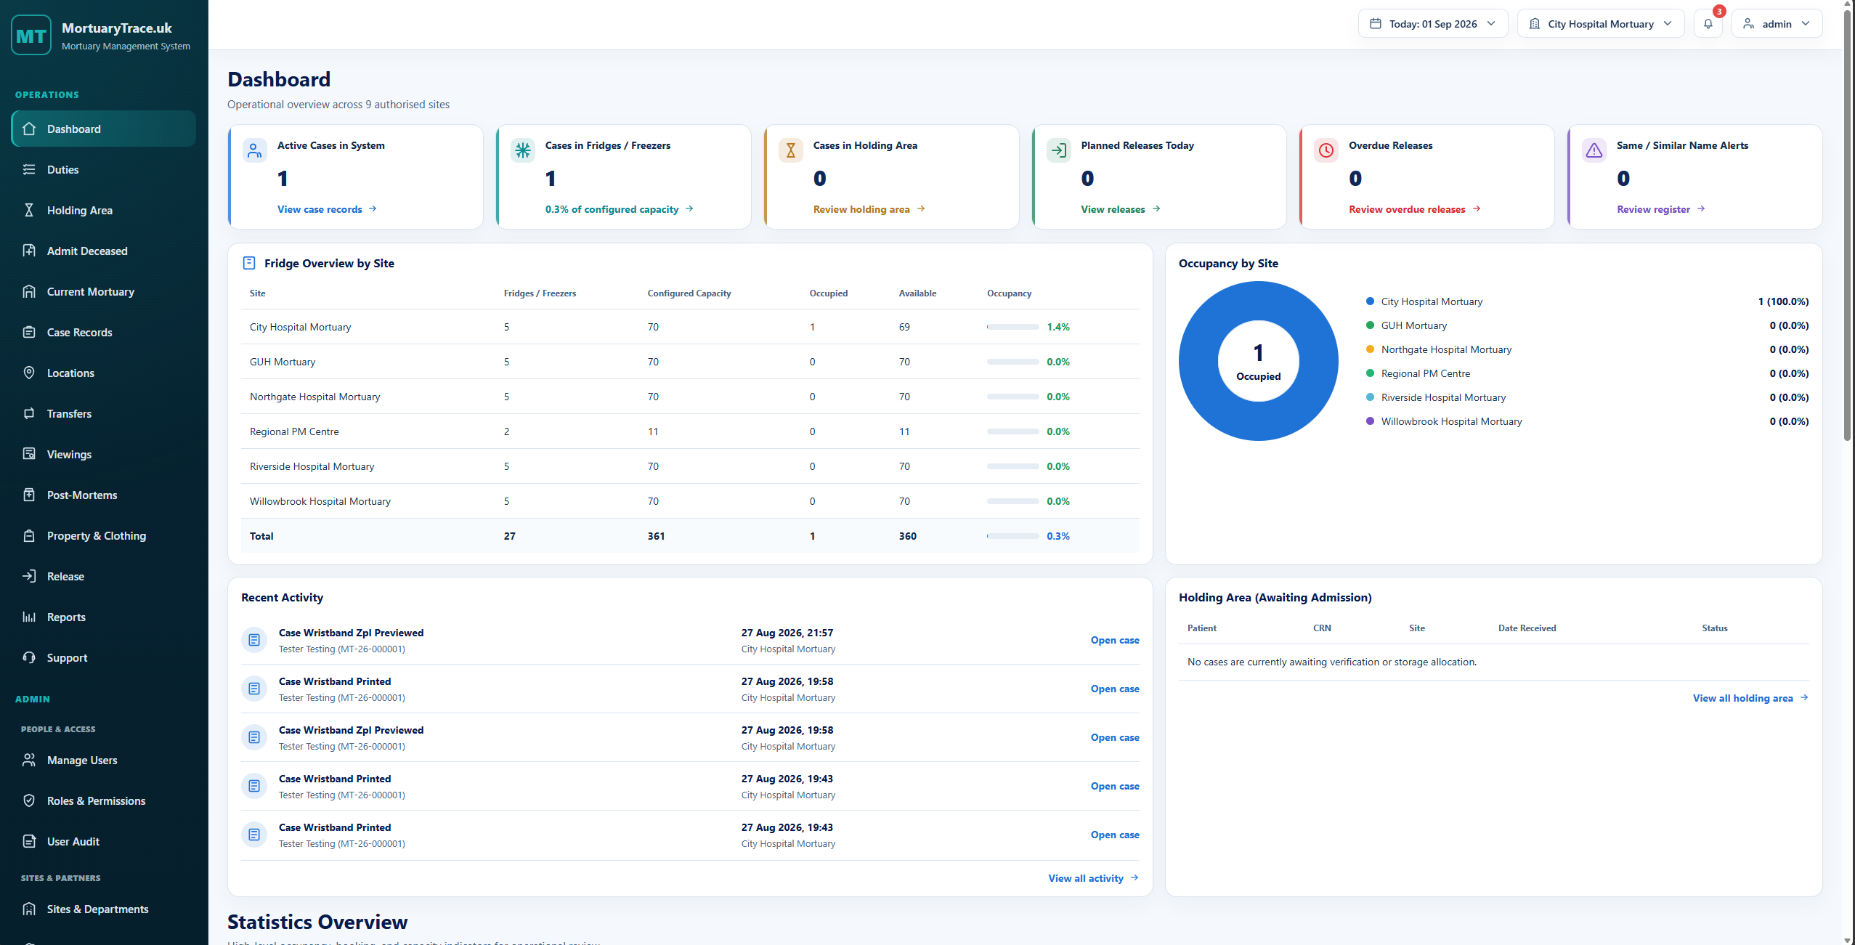The image size is (1855, 945).
Task: Click City Hospital Mortuary occupancy progress bar
Action: [1012, 327]
